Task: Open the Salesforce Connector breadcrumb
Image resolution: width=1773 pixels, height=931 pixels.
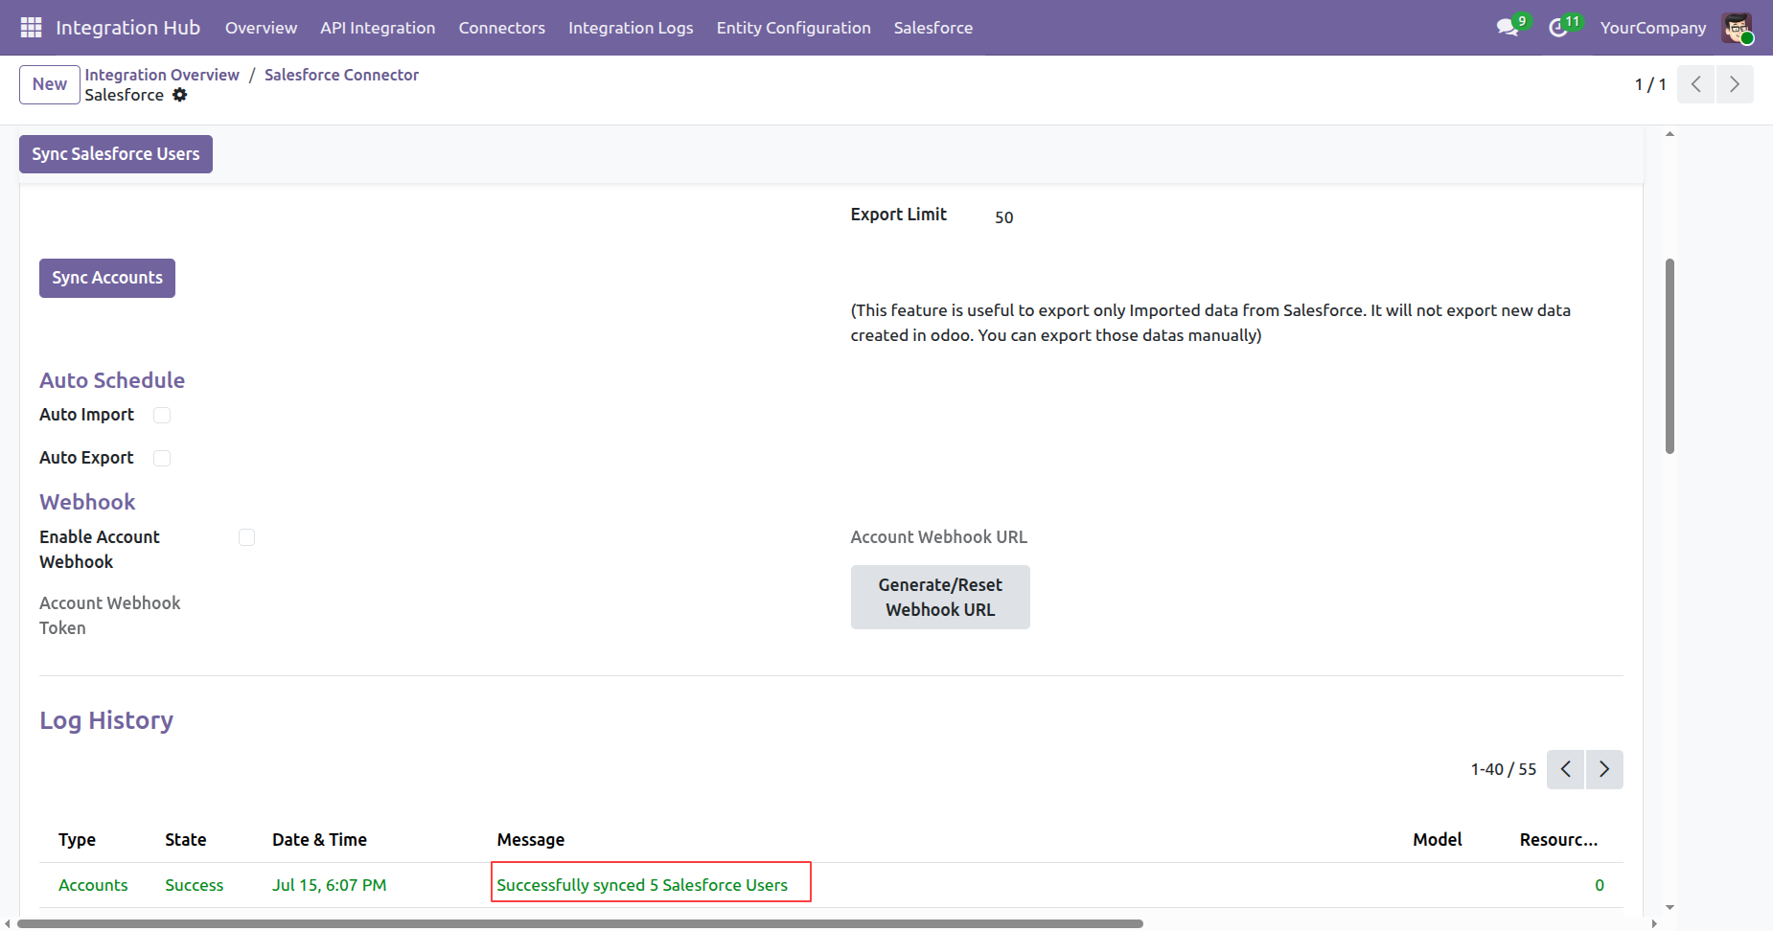Action: (x=341, y=75)
